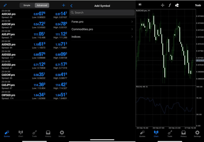
Task: Select the AUDSGD.pro quote row
Action: coord(34,55)
